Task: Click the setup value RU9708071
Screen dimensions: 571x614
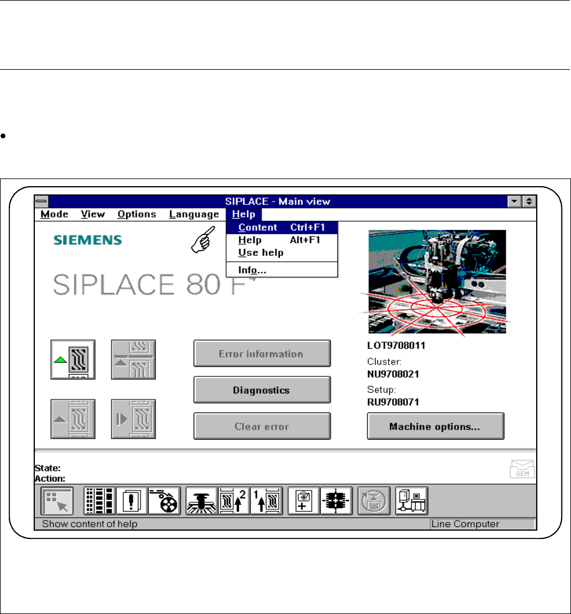Action: [x=393, y=402]
